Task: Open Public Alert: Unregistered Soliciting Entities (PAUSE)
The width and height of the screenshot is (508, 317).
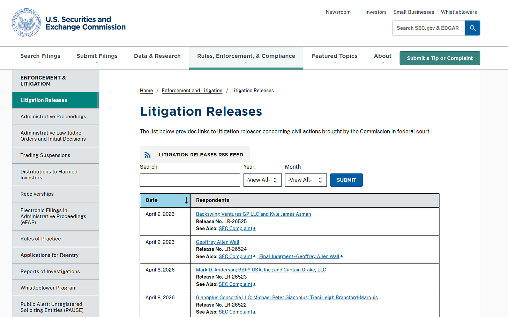Action: pos(55,307)
